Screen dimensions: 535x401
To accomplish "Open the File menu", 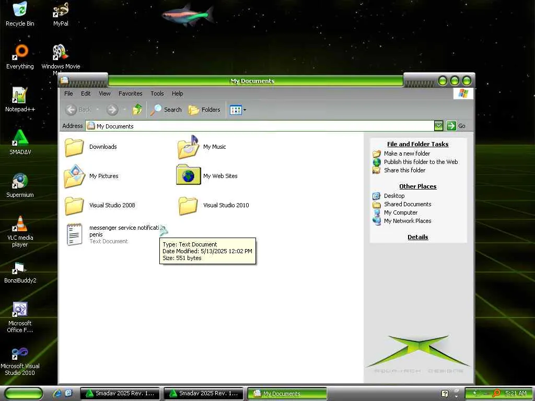I will click(68, 93).
